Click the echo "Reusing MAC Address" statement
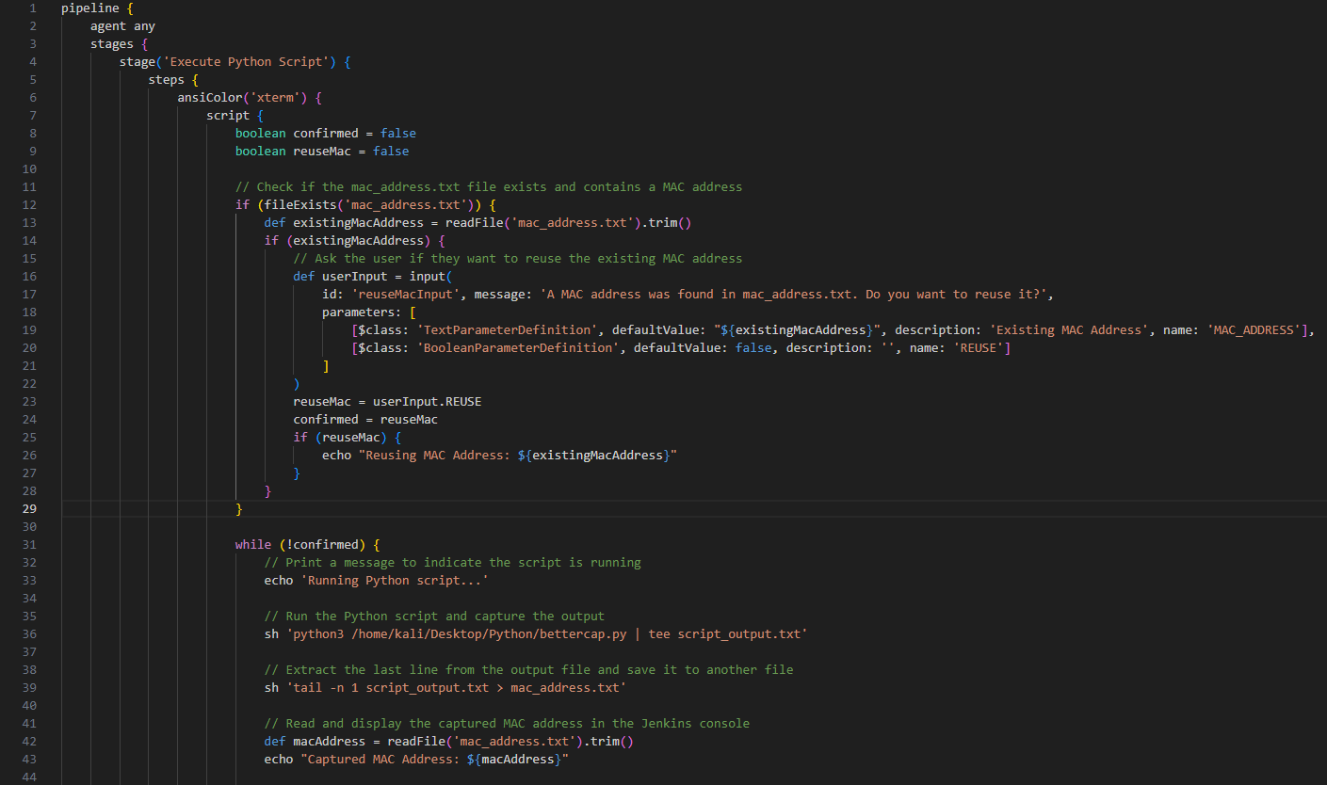This screenshot has height=785, width=1327. pyautogui.click(x=499, y=456)
